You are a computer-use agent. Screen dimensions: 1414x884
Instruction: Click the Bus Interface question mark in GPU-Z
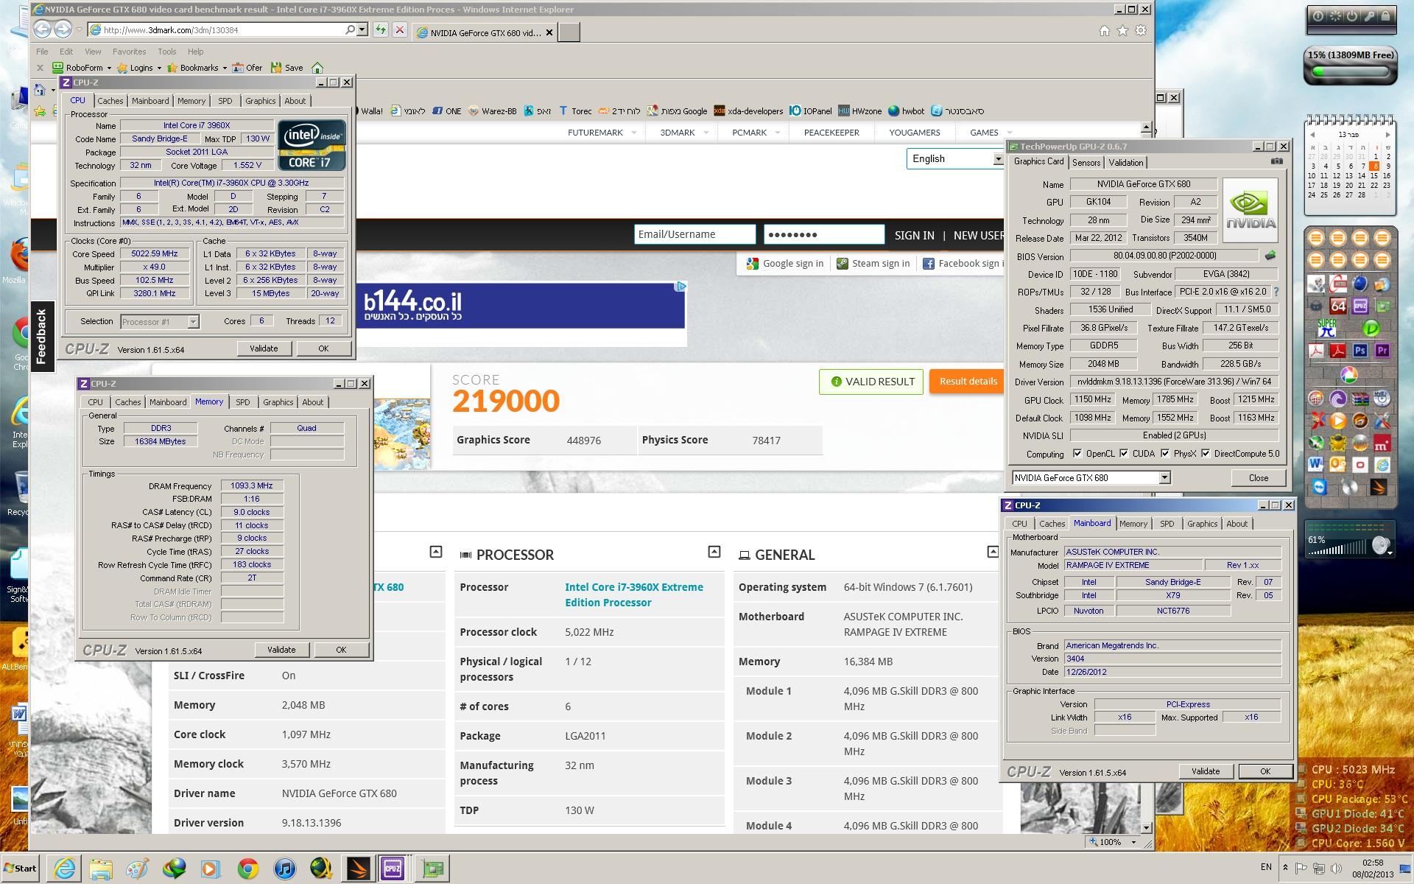point(1276,292)
